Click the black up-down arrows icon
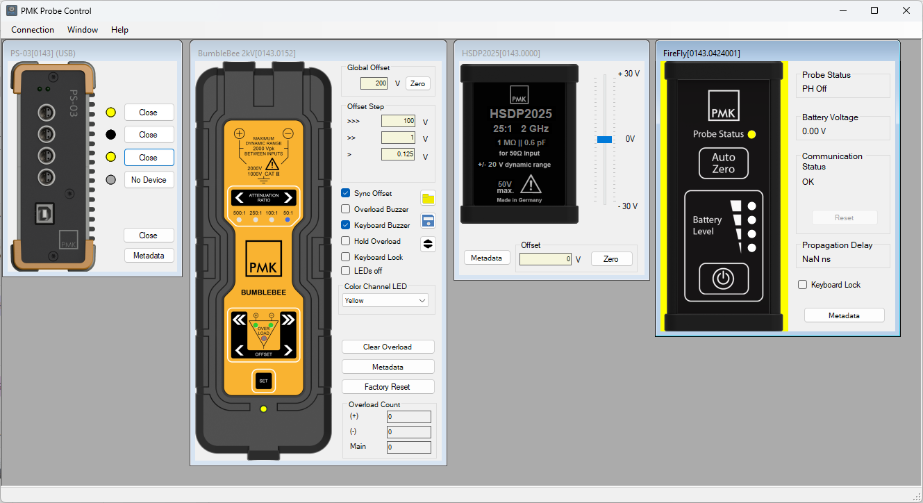The height and width of the screenshot is (503, 923). click(x=428, y=244)
